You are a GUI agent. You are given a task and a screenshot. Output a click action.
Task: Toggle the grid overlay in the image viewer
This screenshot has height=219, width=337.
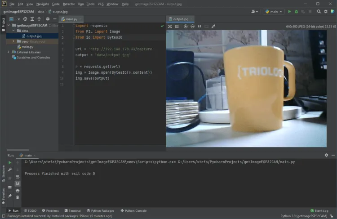pyautogui.click(x=177, y=26)
